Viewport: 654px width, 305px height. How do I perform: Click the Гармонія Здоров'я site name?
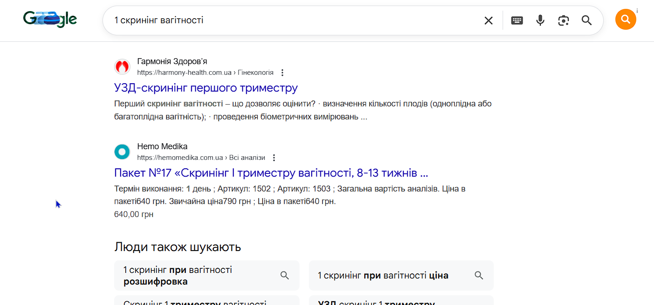pyautogui.click(x=172, y=61)
